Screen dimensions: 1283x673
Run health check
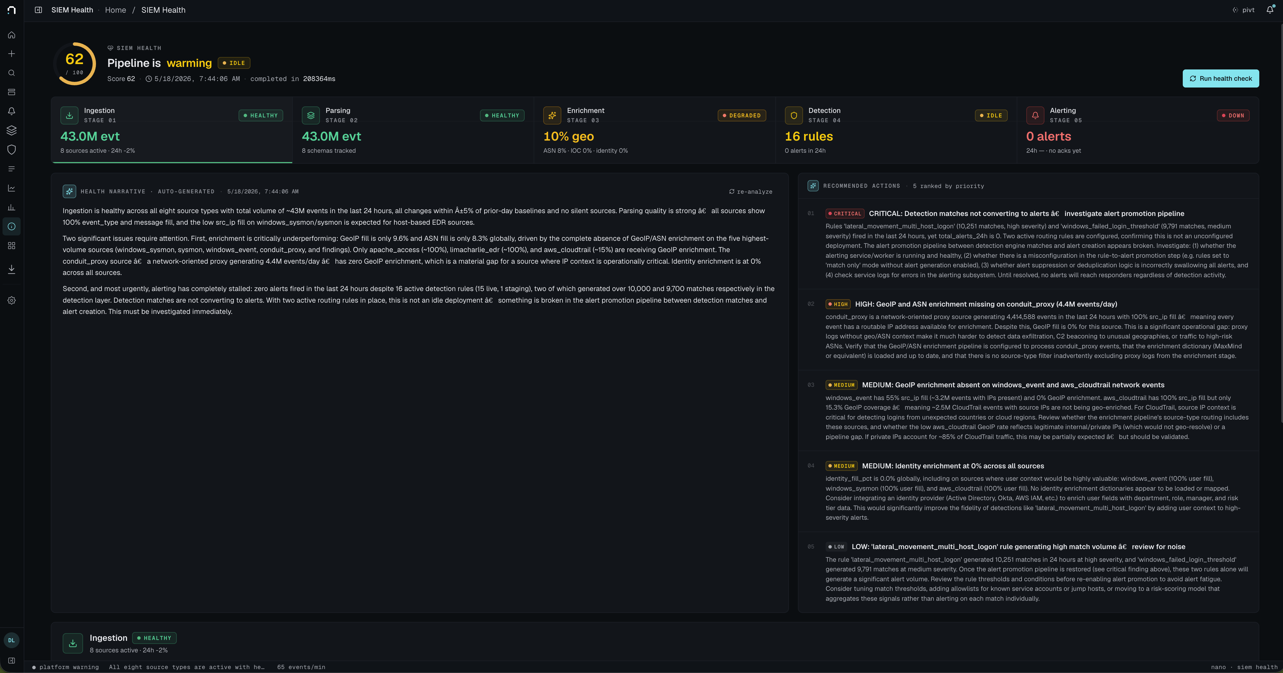click(x=1220, y=79)
